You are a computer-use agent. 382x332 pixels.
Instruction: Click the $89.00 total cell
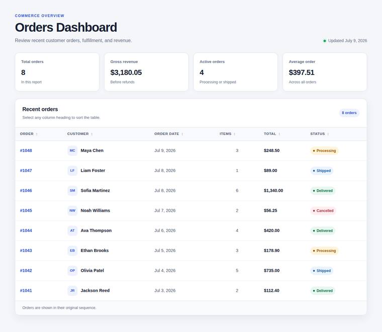click(270, 171)
